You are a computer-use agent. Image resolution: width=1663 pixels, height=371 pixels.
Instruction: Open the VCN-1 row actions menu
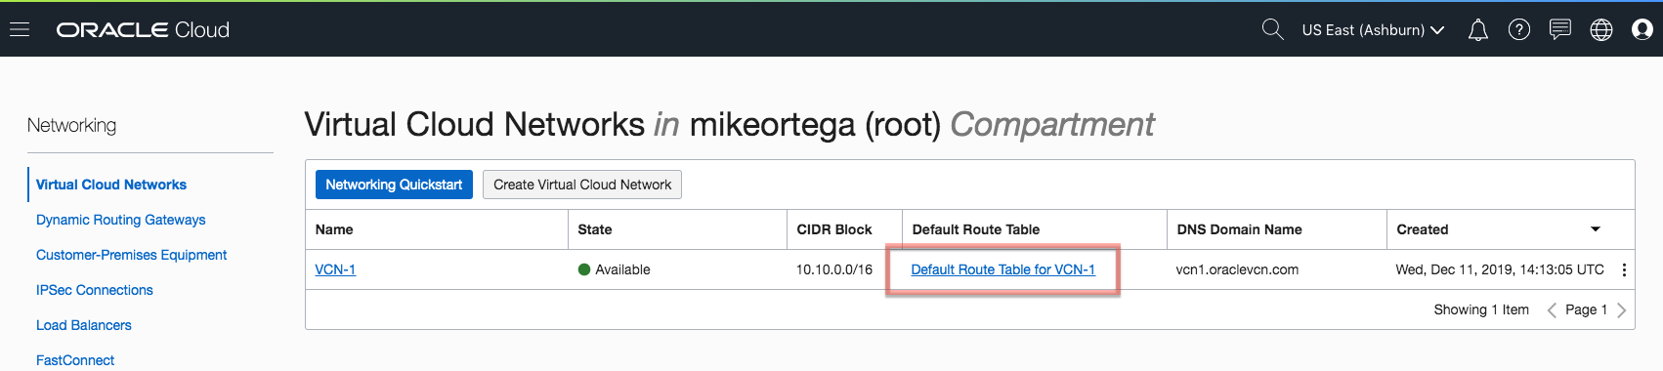(1624, 270)
